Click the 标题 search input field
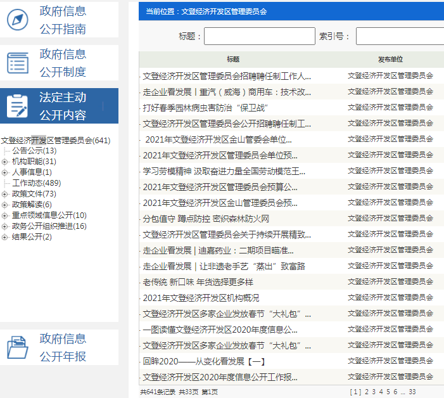Screen dimensions: 444x398 [259, 37]
